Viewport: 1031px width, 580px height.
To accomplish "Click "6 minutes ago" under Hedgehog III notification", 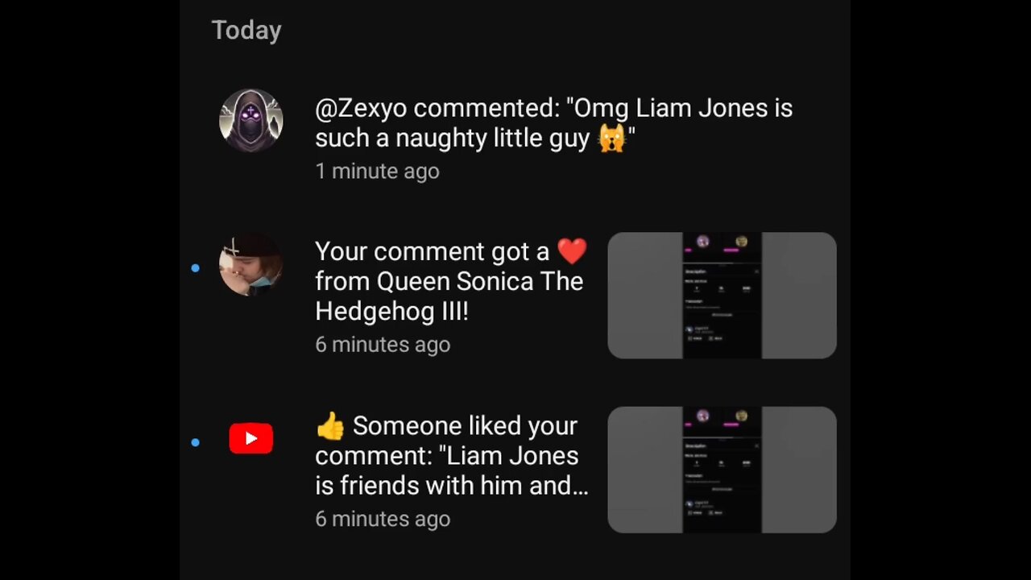I will (383, 345).
